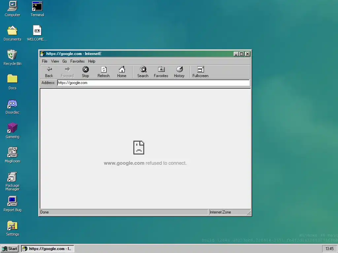Open the Favorites toolbar button
The height and width of the screenshot is (253, 338).
click(161, 72)
